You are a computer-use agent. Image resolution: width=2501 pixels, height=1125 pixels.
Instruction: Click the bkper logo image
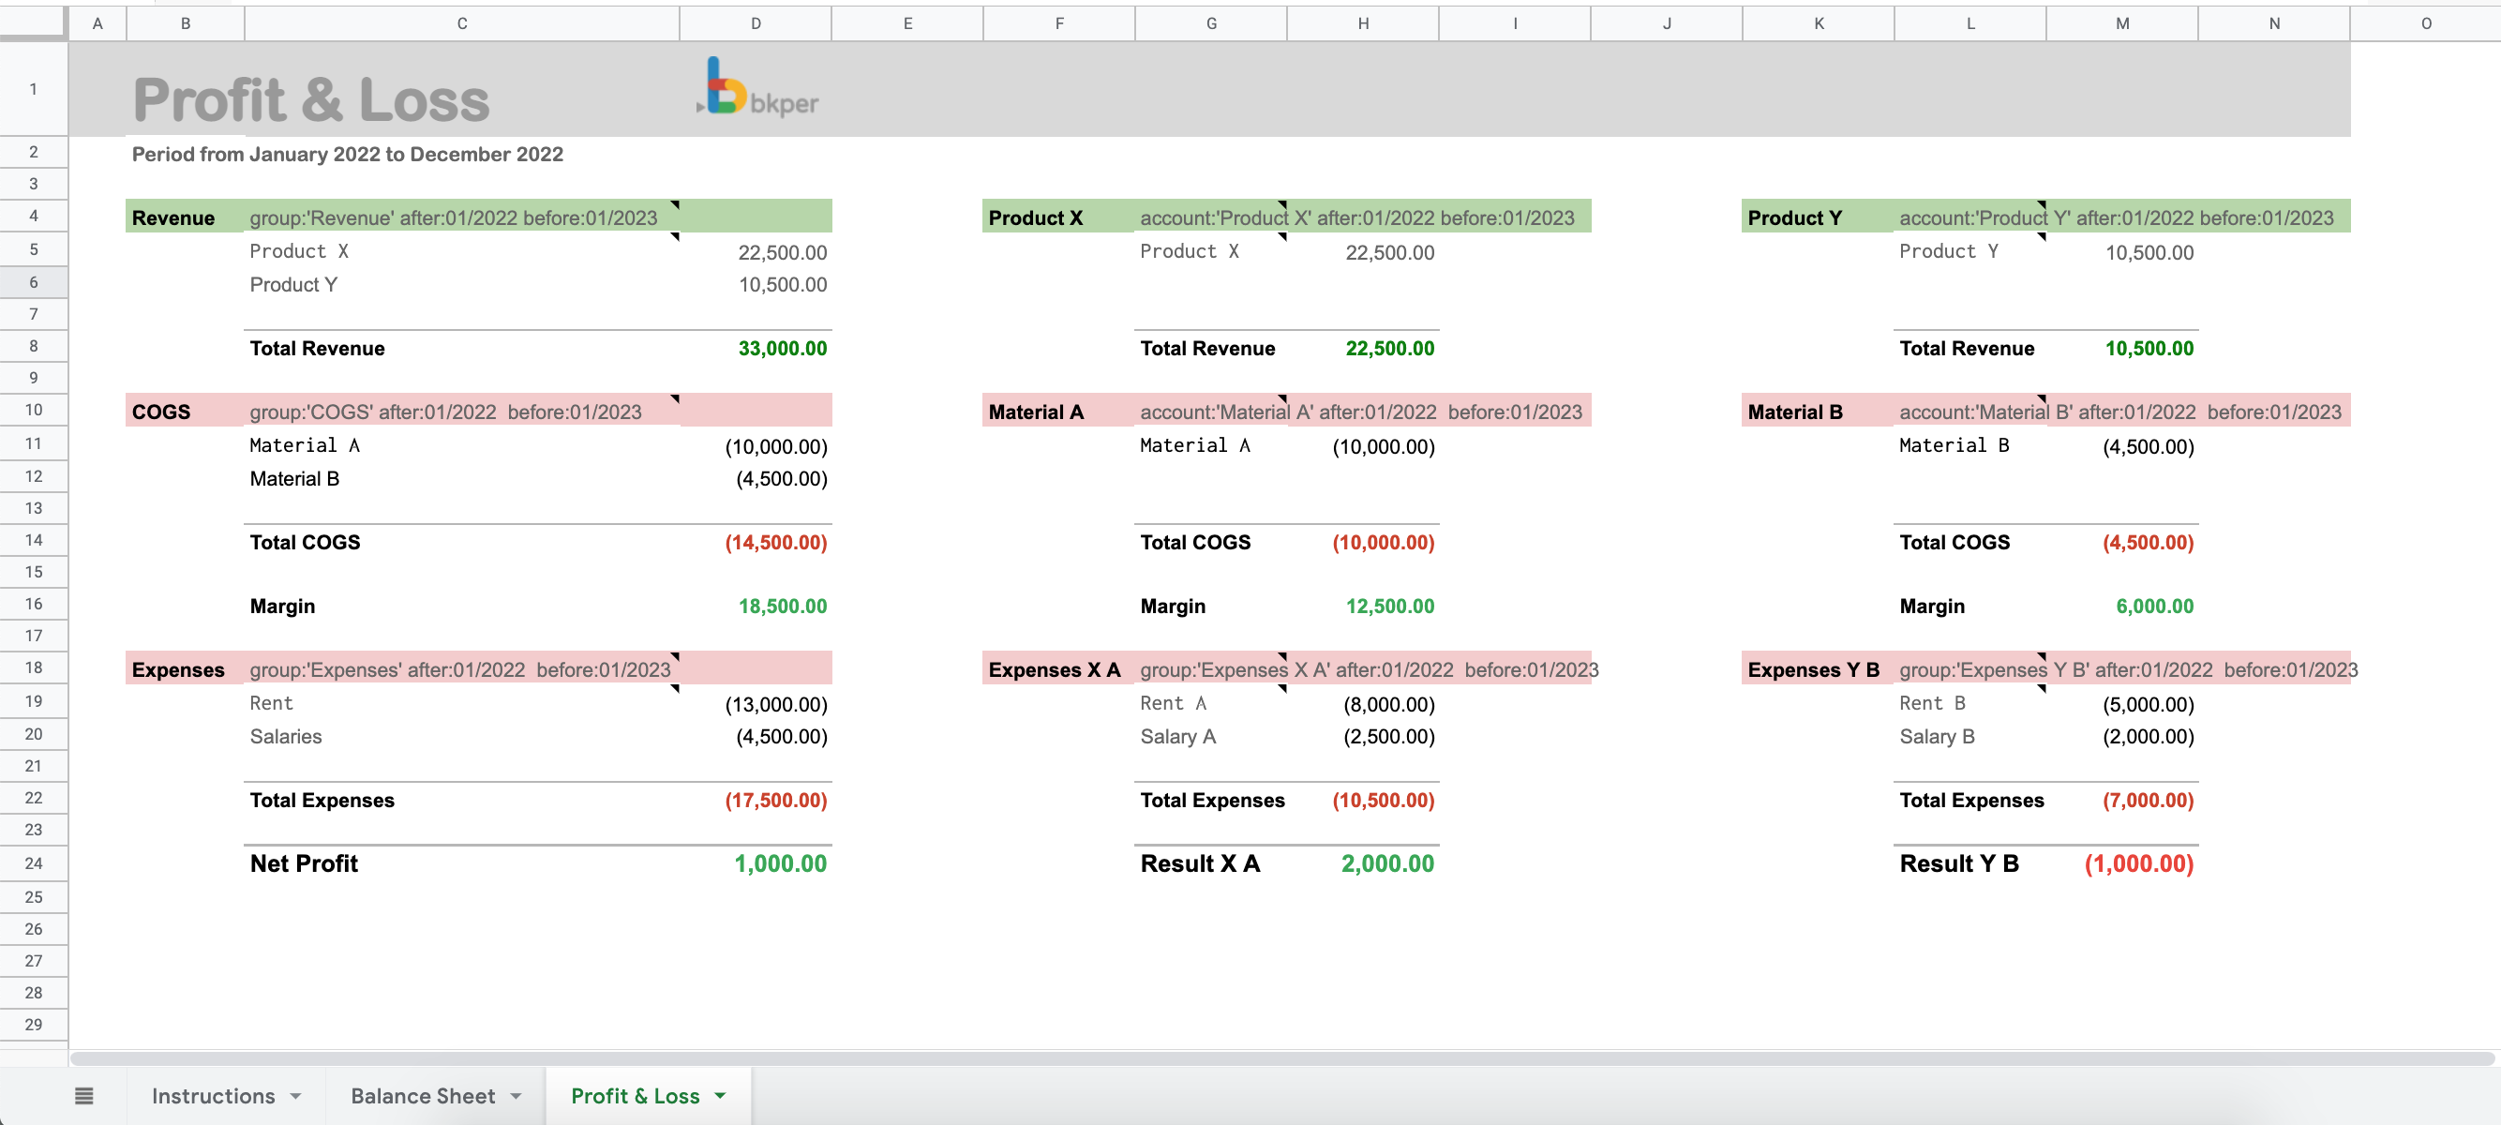(758, 88)
